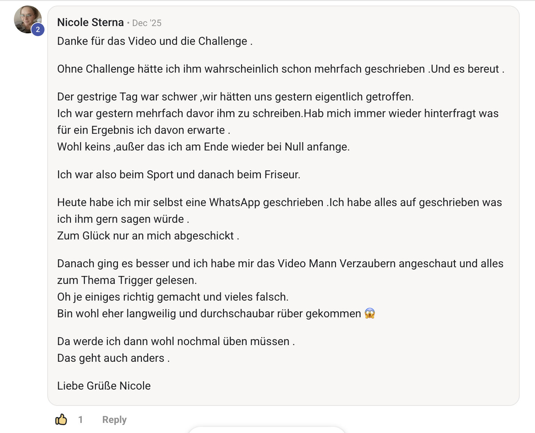This screenshot has height=433, width=535.
Task: Click the line "Wohl keins, außer das ich"
Action: (203, 147)
